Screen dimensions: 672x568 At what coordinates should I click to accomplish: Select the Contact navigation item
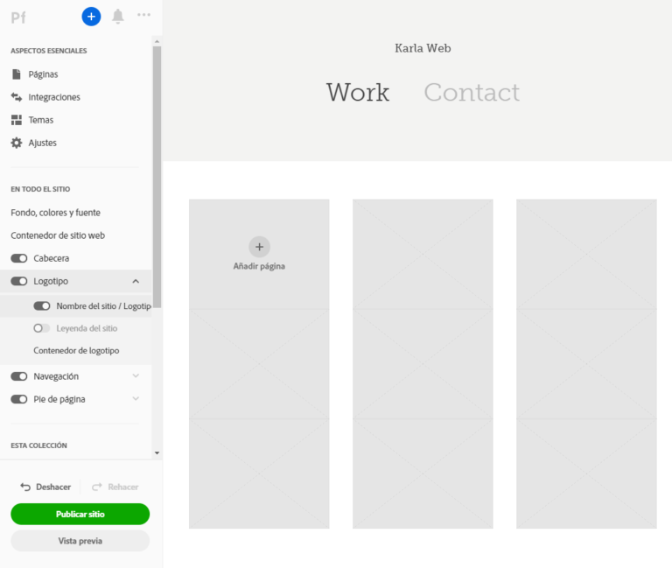pyautogui.click(x=472, y=92)
